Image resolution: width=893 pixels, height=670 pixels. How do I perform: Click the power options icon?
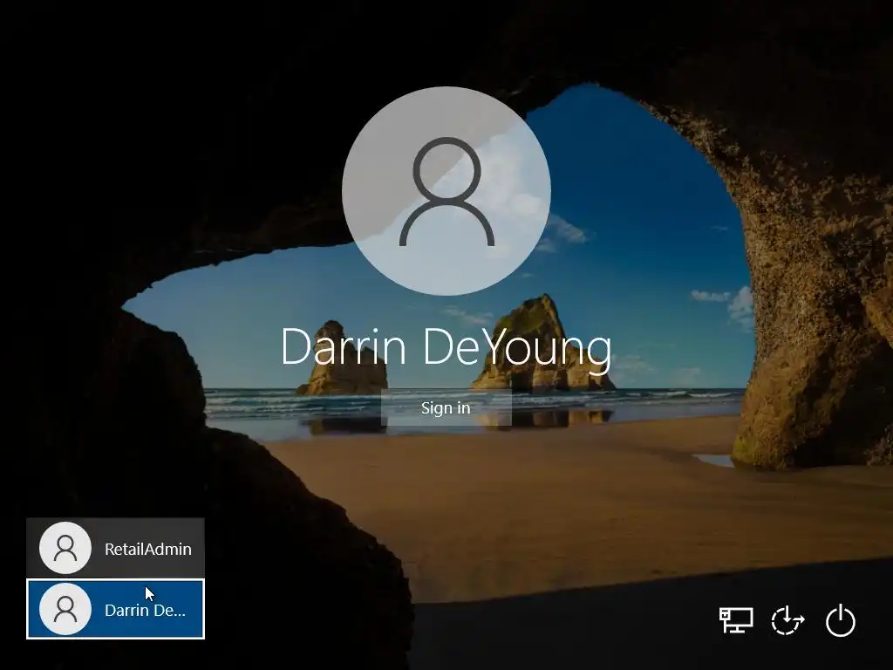(841, 620)
